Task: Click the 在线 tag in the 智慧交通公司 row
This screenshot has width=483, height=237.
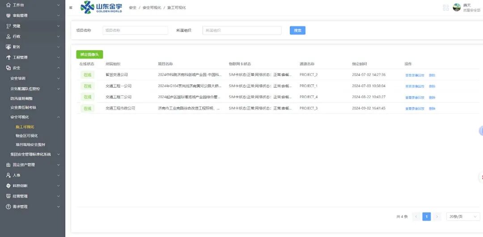Action: click(x=88, y=75)
